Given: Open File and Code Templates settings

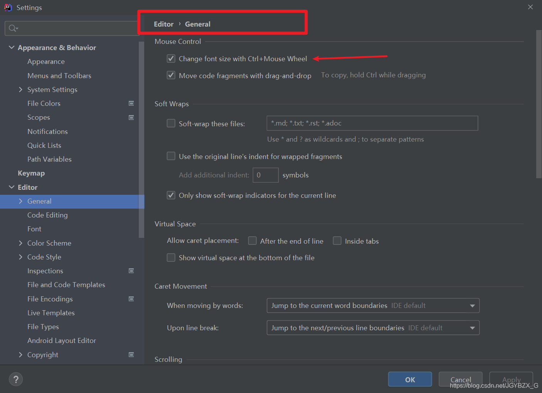Looking at the screenshot, I should (66, 285).
